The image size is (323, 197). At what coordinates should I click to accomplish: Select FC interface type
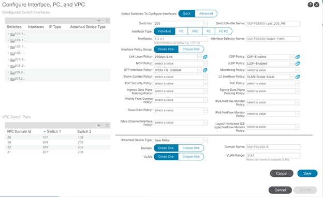point(209,32)
